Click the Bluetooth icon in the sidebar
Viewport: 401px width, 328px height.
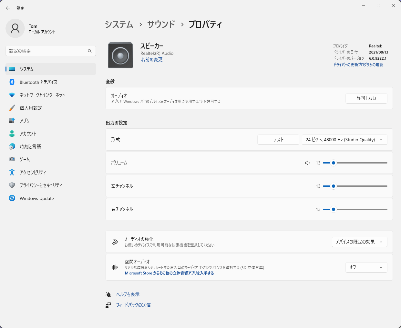point(12,82)
